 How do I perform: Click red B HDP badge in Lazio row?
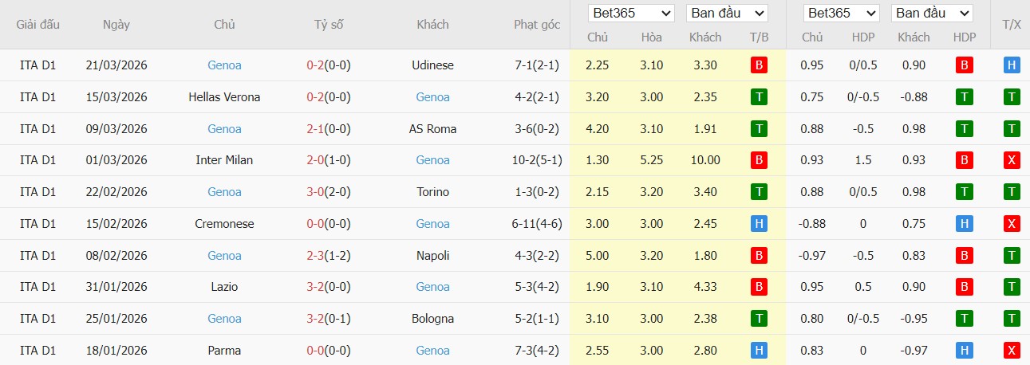pos(964,287)
